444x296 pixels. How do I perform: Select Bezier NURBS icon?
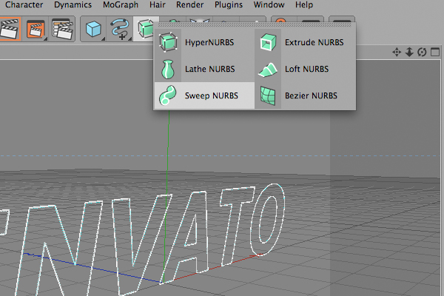pos(268,95)
